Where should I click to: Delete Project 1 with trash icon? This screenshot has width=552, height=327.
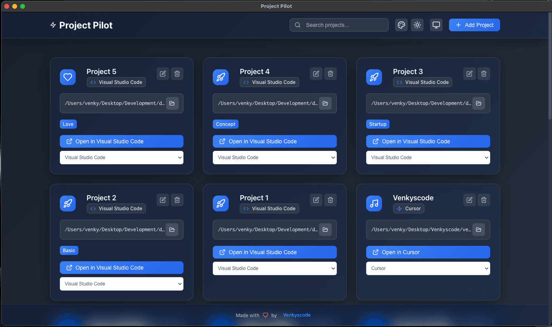330,200
